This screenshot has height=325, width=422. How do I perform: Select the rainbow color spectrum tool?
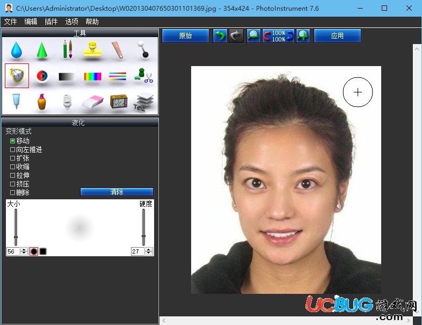(x=92, y=77)
